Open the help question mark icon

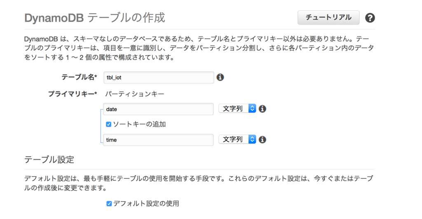point(370,18)
